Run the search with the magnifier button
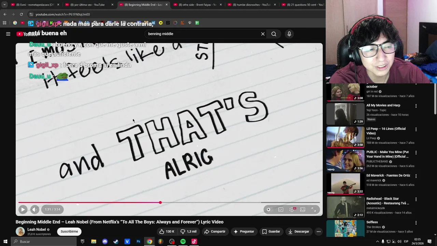This screenshot has height=246, width=437. click(x=274, y=34)
